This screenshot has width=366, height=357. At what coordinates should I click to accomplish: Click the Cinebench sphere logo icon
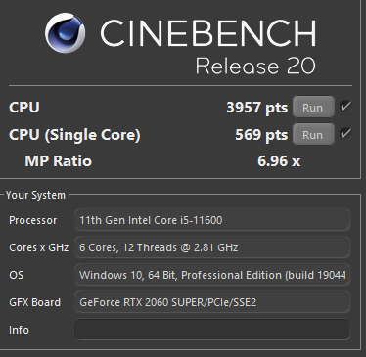pyautogui.click(x=66, y=33)
